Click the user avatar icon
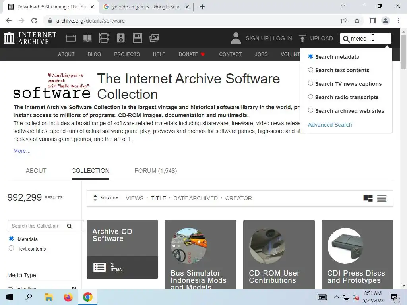The image size is (407, 305). click(236, 38)
